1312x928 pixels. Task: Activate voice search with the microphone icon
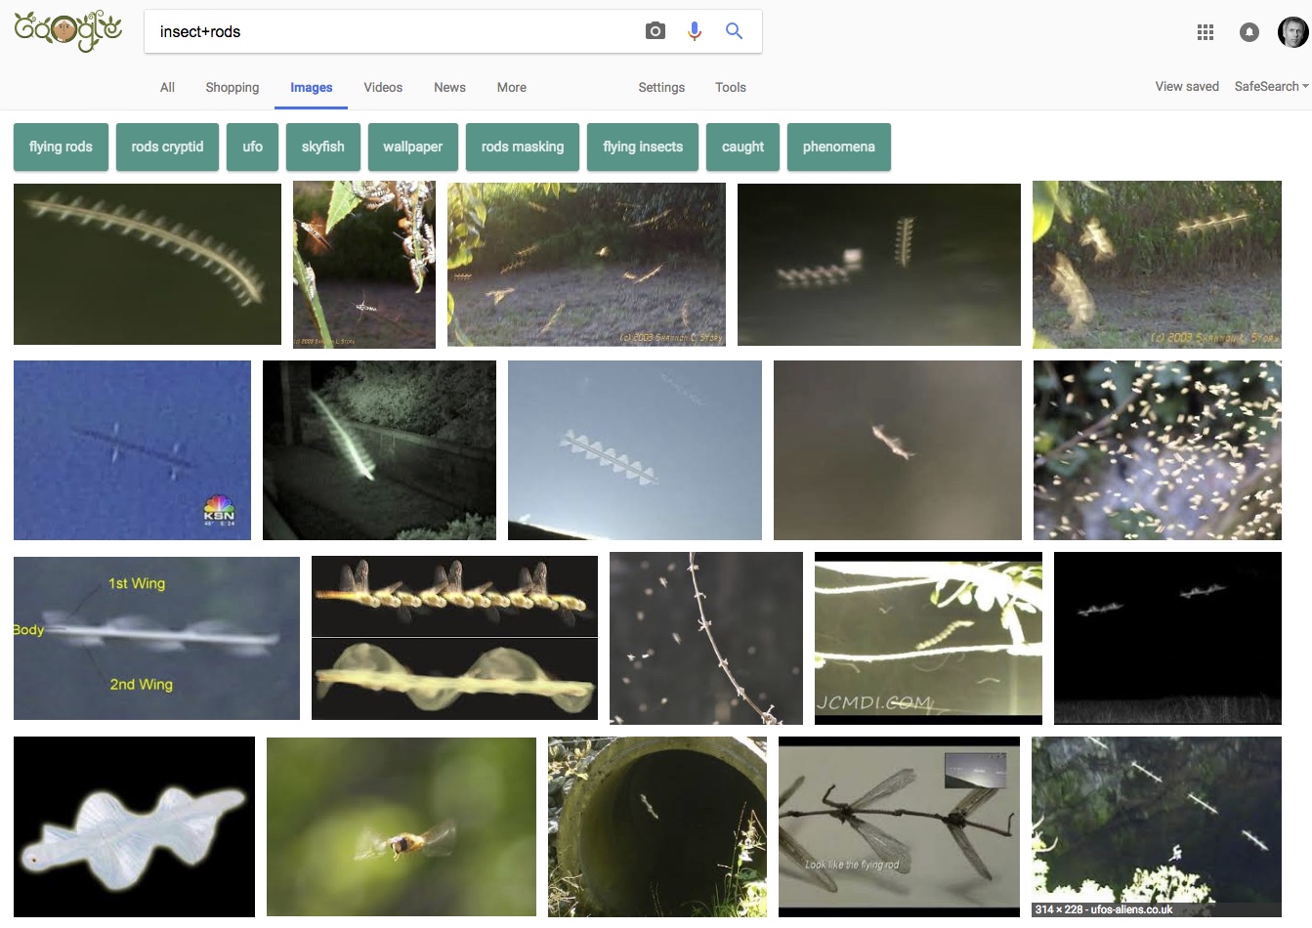pos(695,30)
